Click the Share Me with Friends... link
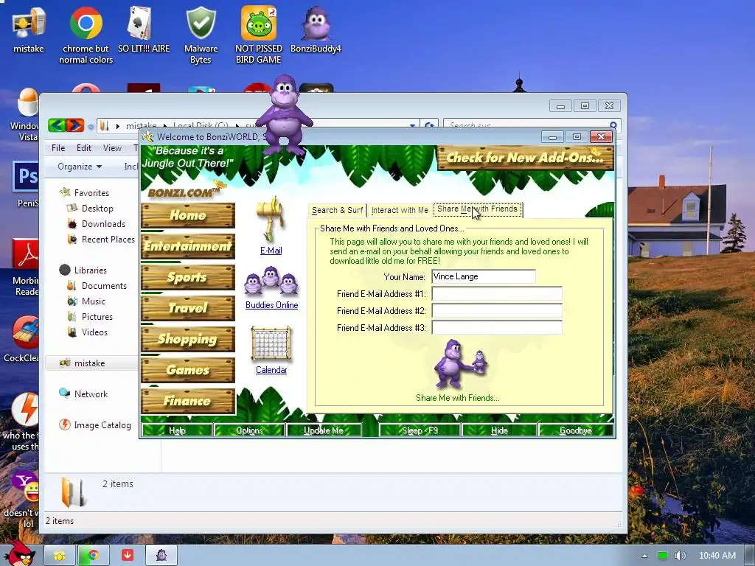This screenshot has height=566, width=755. pos(458,398)
